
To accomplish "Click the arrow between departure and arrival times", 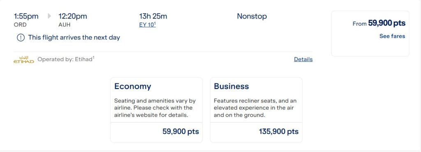I will pyautogui.click(x=49, y=16).
